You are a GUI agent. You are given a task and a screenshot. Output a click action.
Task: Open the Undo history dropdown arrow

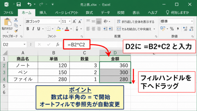(x=35, y=4)
